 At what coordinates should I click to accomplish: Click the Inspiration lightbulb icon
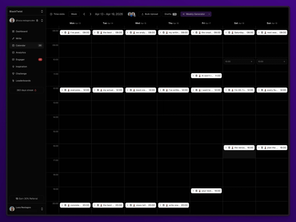click(x=14, y=66)
